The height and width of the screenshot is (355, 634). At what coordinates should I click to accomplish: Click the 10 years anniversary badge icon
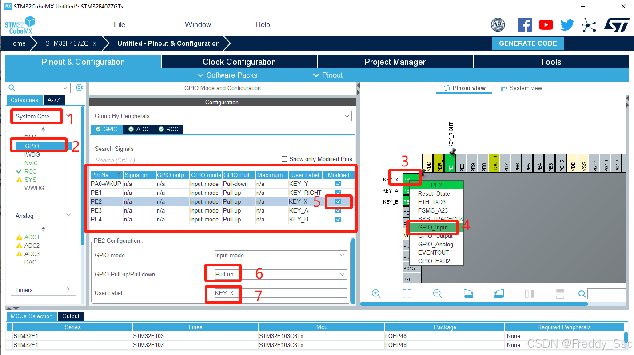[498, 25]
